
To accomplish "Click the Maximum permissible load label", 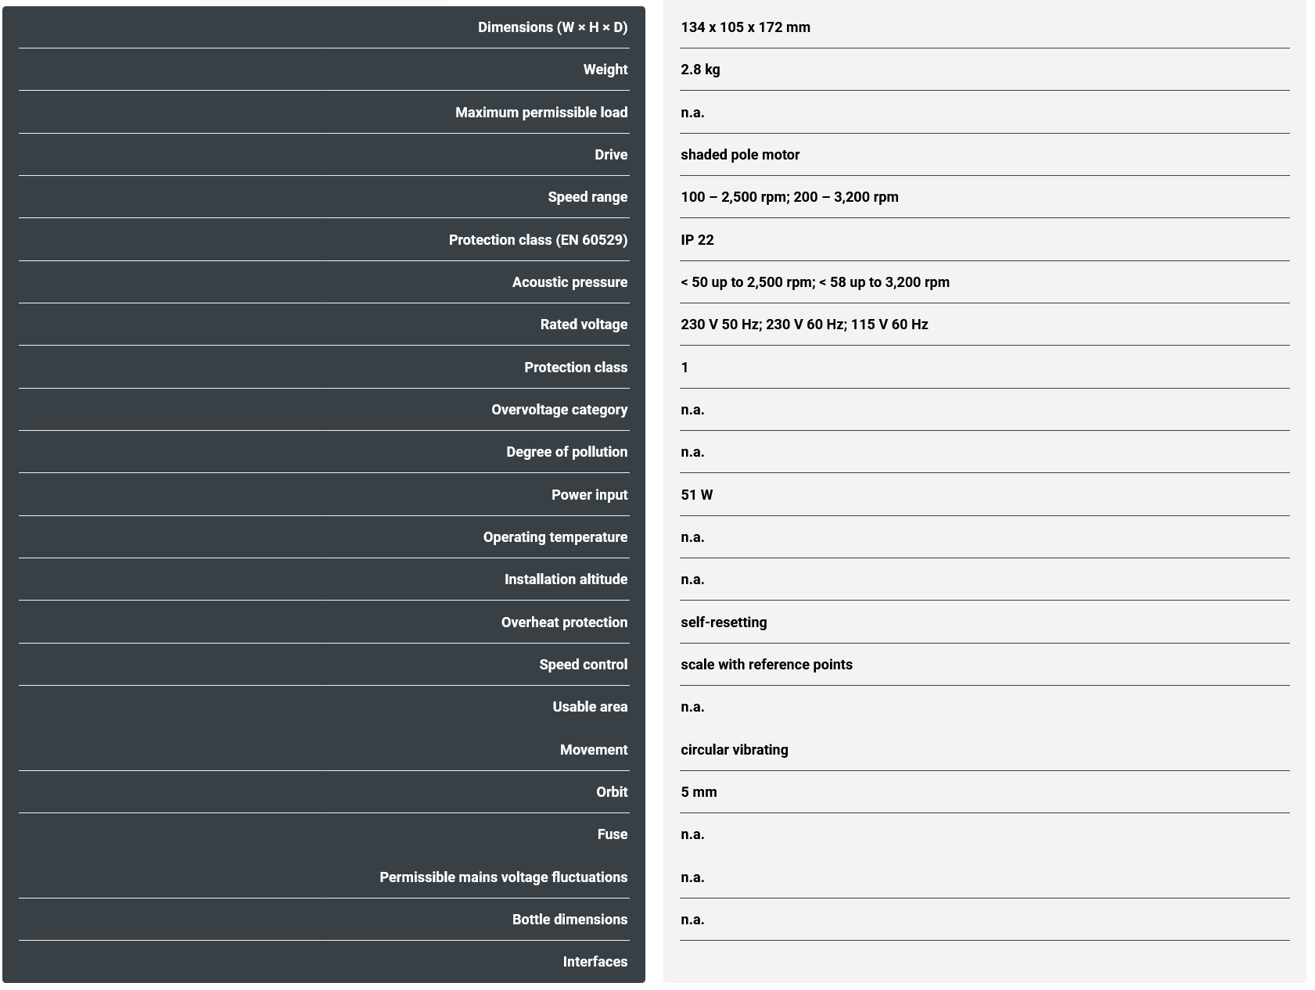I will coord(541,113).
